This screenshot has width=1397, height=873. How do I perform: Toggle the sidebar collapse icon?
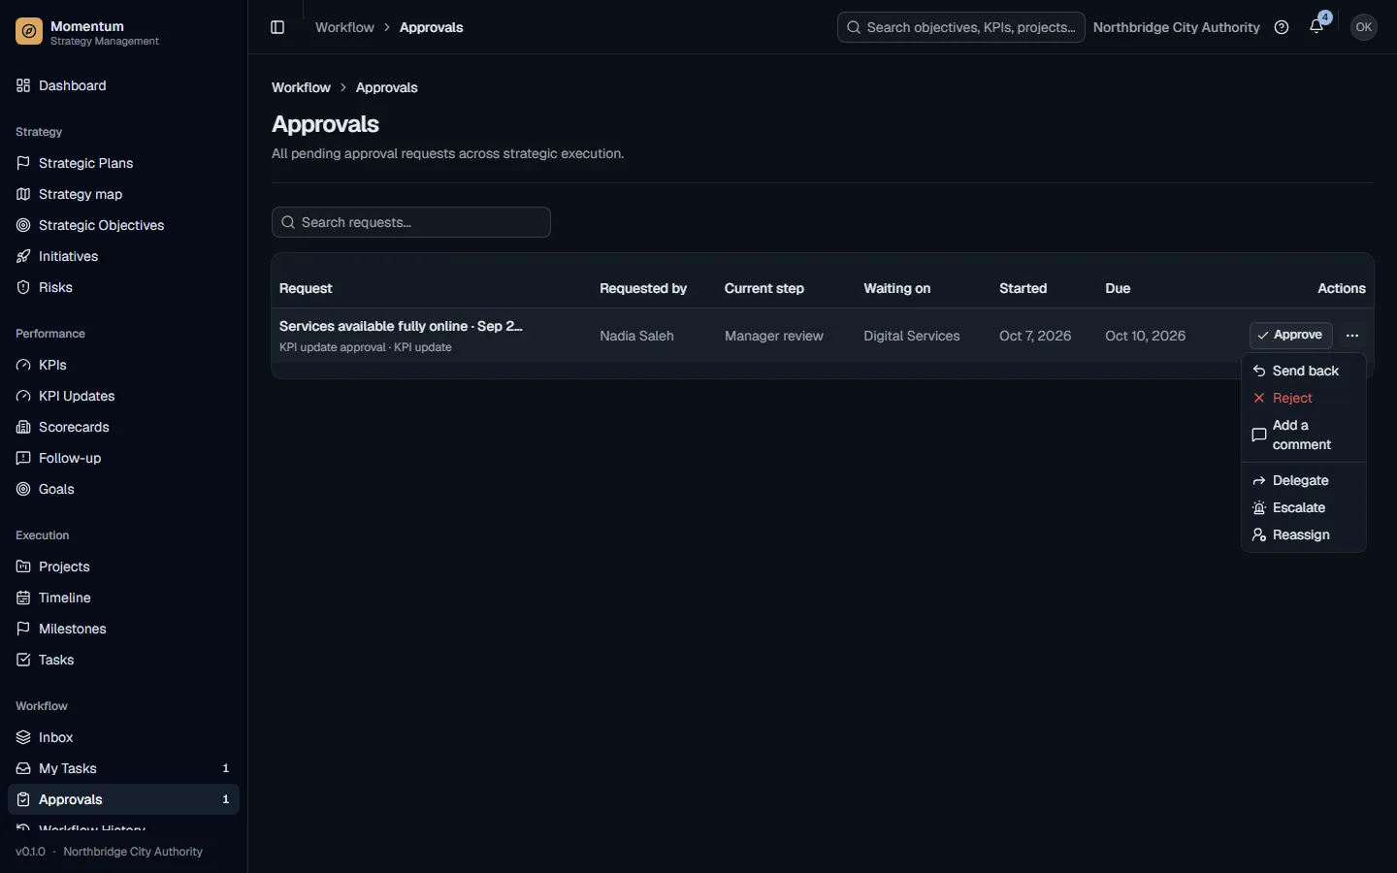coord(277,27)
